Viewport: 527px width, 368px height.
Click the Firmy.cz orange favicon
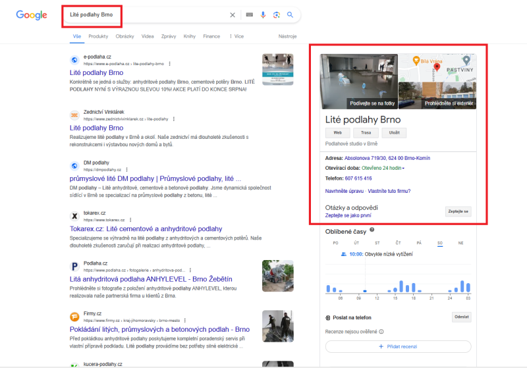[x=74, y=317]
